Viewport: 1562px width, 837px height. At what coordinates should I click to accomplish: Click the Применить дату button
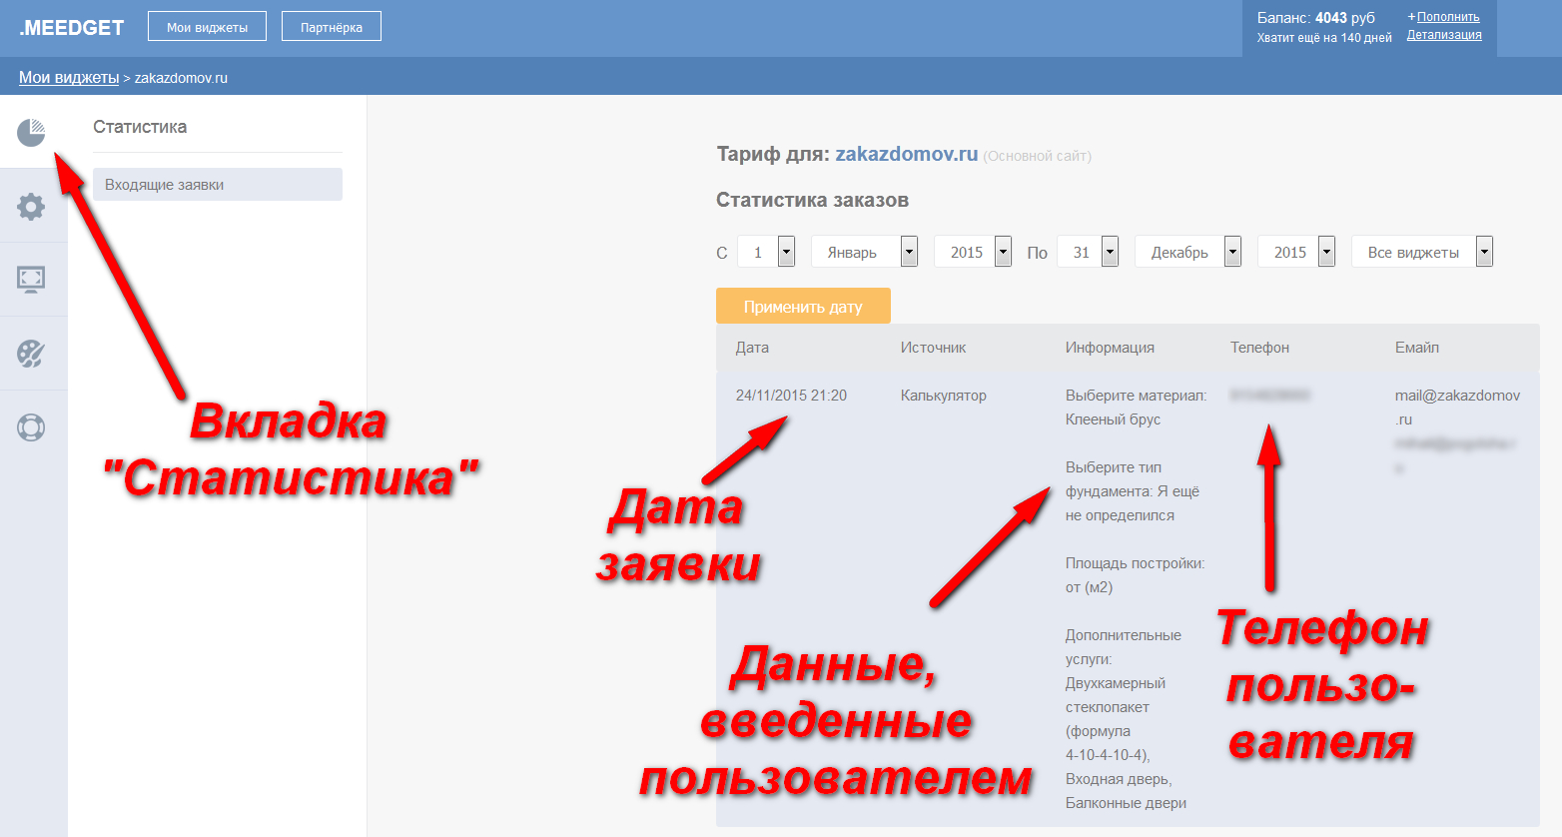(x=803, y=307)
